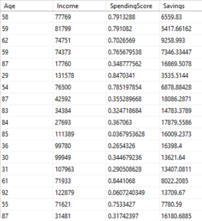Click the Savings cell 8022.2085
This screenshot has height=221, width=202.
[x=181, y=181]
